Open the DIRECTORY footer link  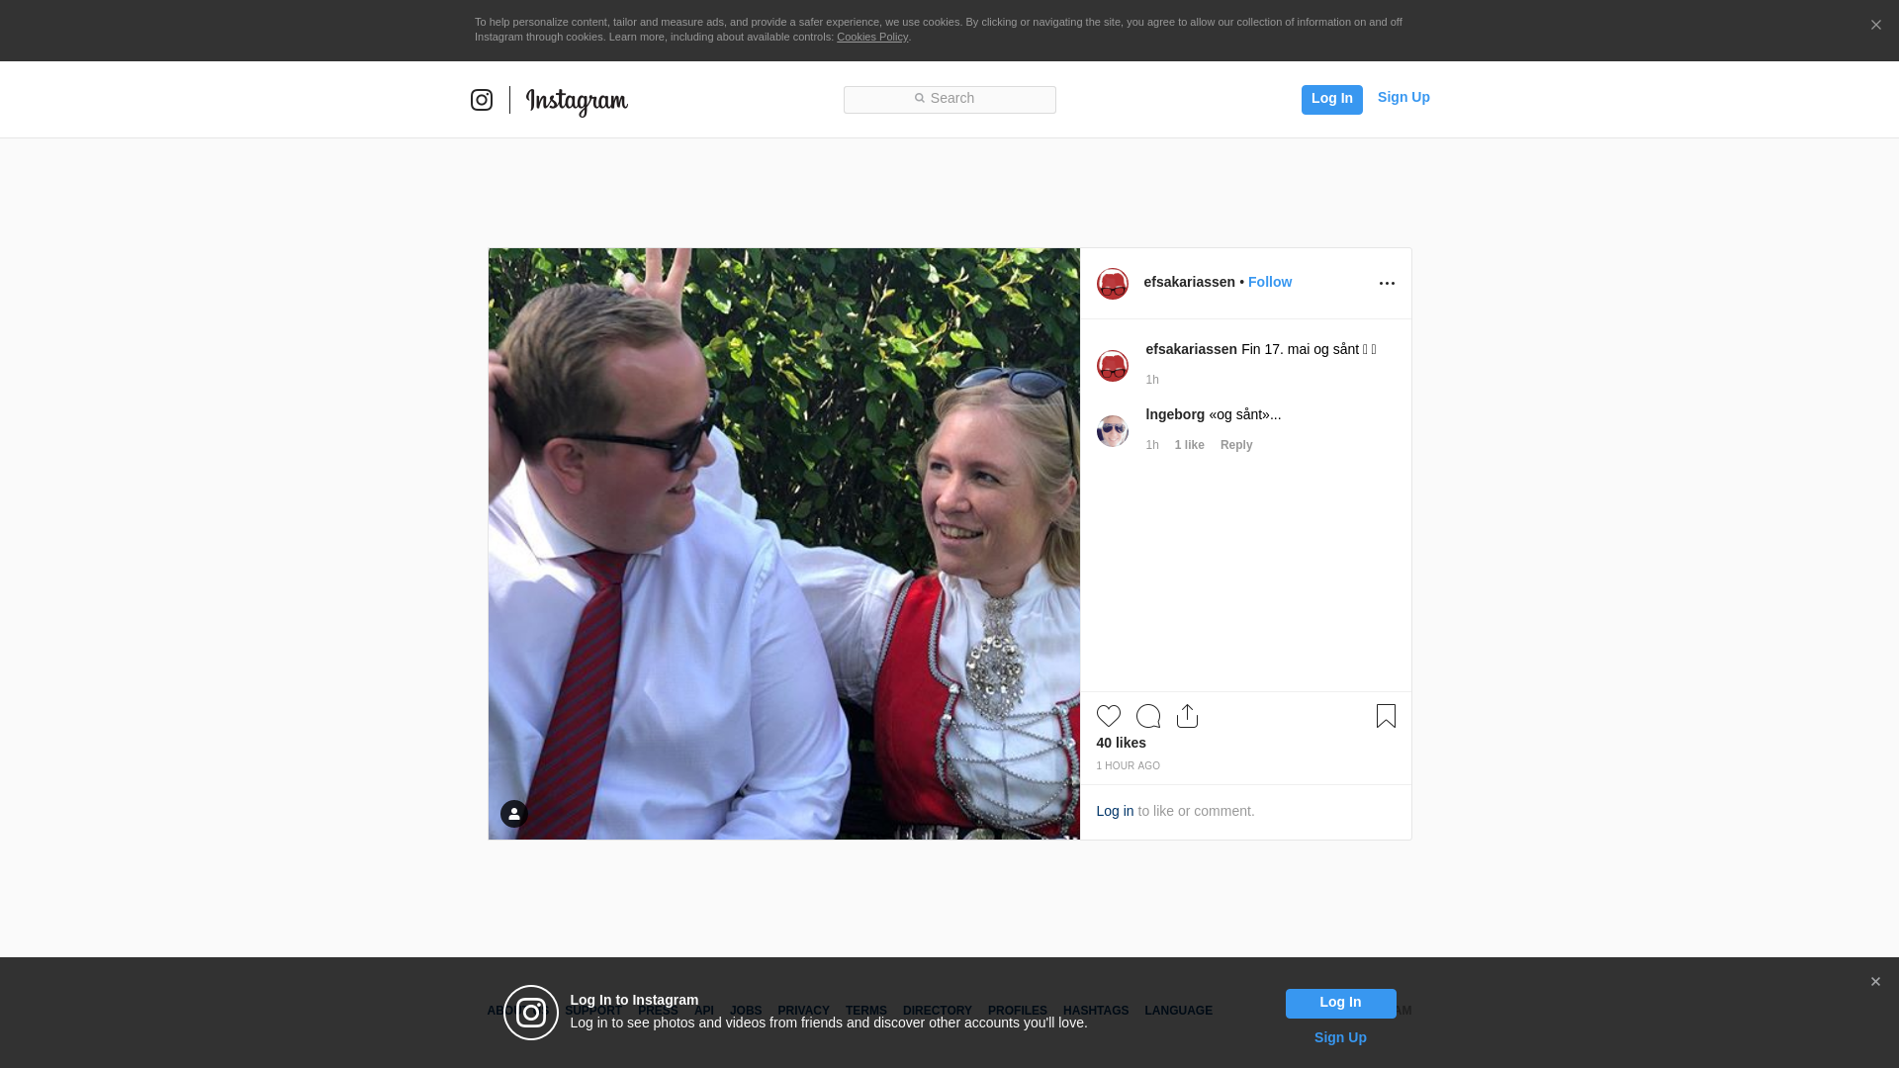click(938, 1011)
